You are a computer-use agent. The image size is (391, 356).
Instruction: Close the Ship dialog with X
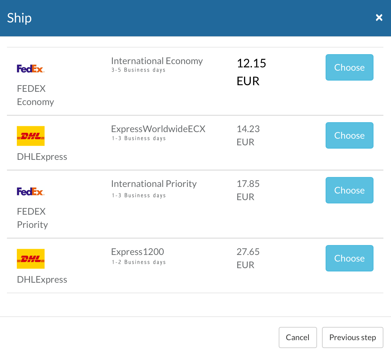(379, 18)
